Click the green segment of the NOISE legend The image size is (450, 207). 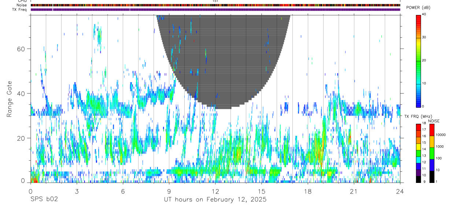pos(431,153)
